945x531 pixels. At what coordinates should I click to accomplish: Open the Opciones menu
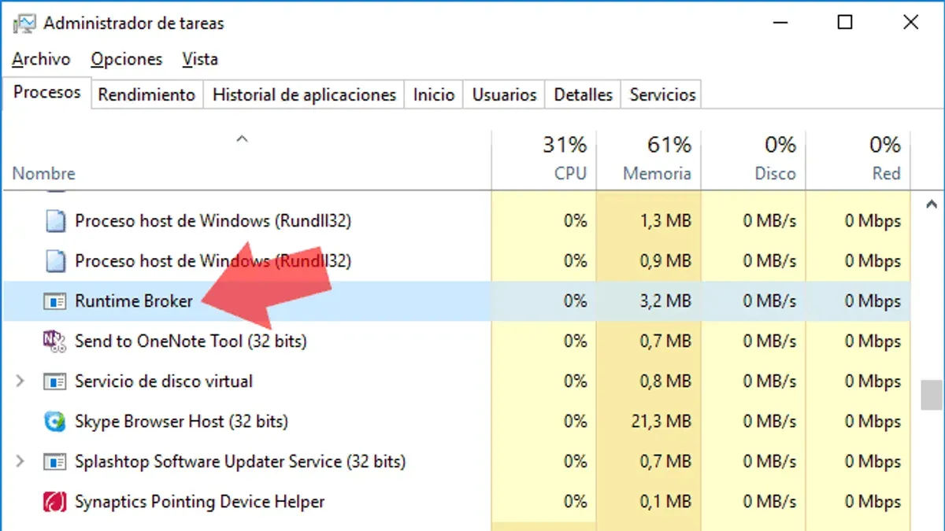pos(126,59)
